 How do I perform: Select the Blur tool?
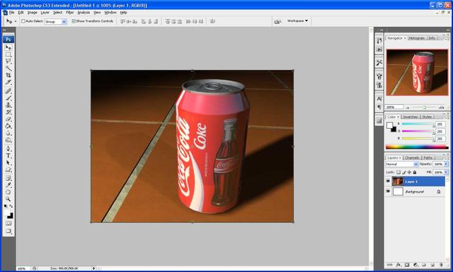8,133
